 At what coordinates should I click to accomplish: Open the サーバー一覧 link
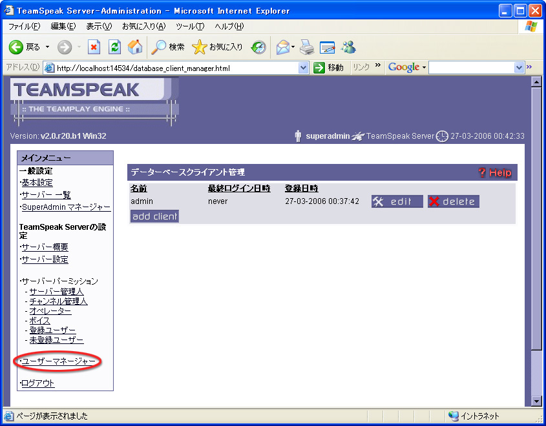pyautogui.click(x=46, y=195)
